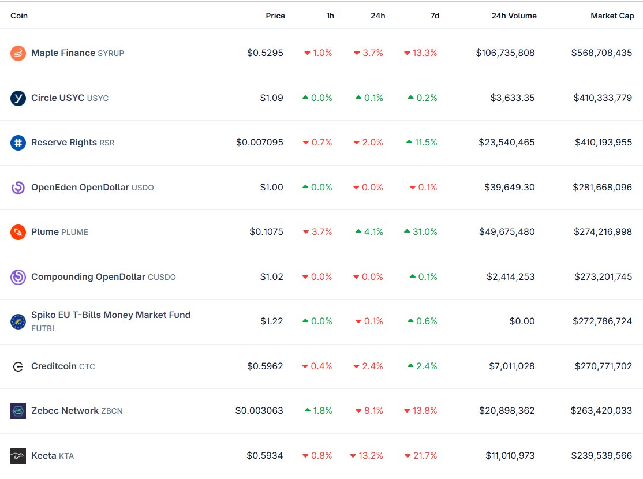Image resolution: width=643 pixels, height=479 pixels.
Task: Sort by 7d change column header
Action: click(435, 16)
